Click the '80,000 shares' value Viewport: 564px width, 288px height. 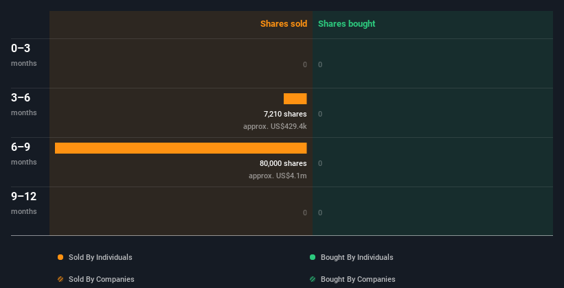(283, 163)
